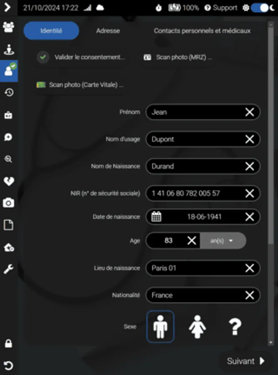Select female sex option

click(197, 326)
